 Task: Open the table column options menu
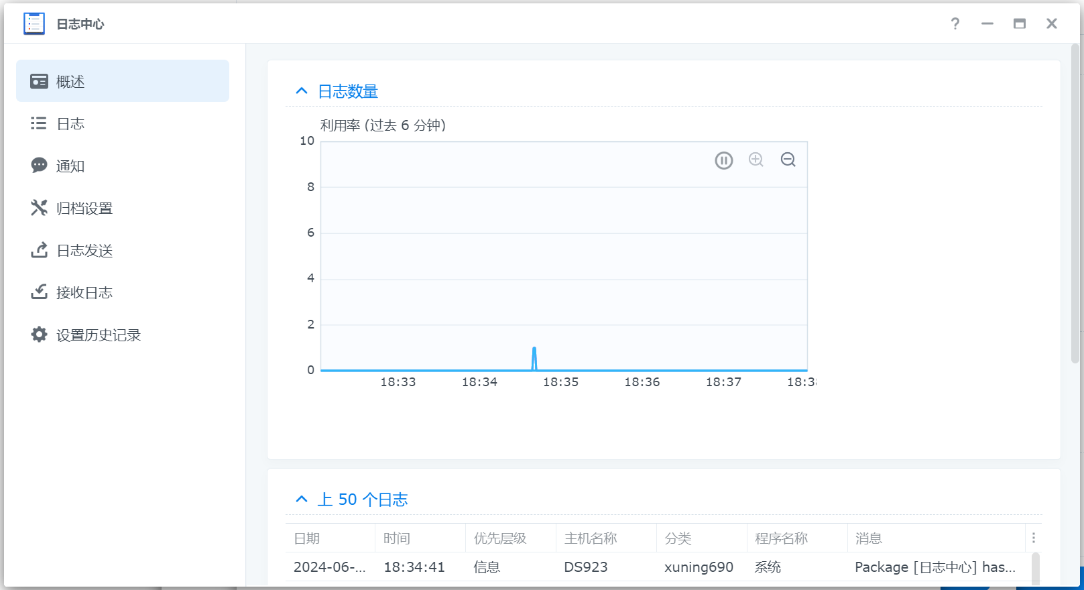(x=1034, y=538)
